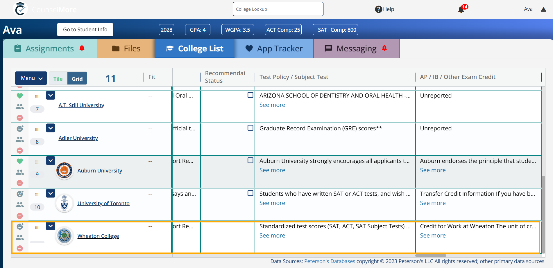This screenshot has width=553, height=268.
Task: Click the University of Toronto crest thumbnail
Action: 64,203
